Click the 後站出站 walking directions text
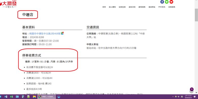The image size is (198, 99). click(x=111, y=48)
